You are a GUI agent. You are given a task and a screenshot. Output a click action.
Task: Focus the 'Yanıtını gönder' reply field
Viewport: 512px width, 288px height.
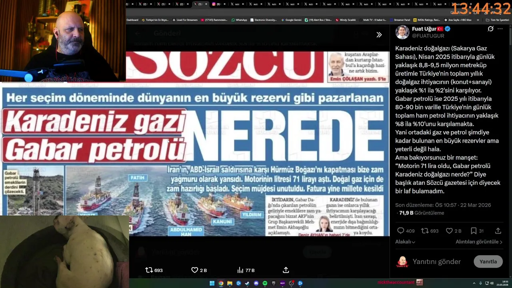[x=436, y=262]
